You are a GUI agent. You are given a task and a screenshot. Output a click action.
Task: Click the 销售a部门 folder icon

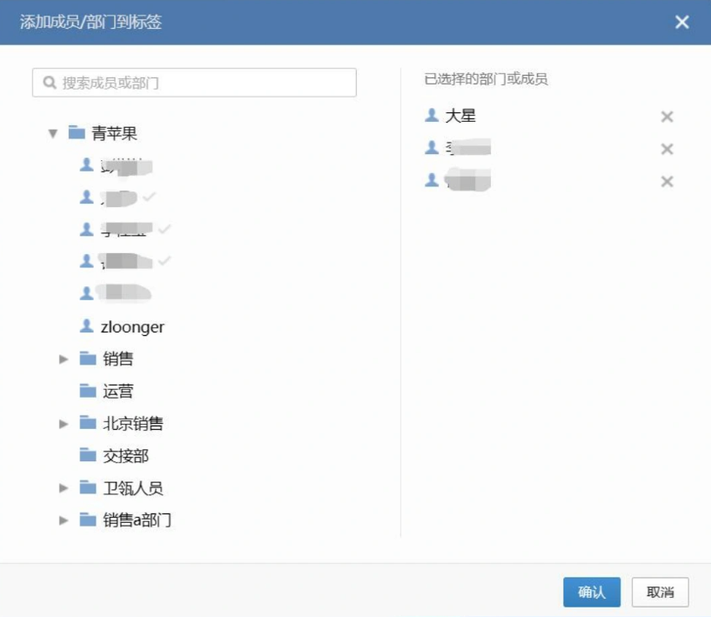pyautogui.click(x=88, y=520)
